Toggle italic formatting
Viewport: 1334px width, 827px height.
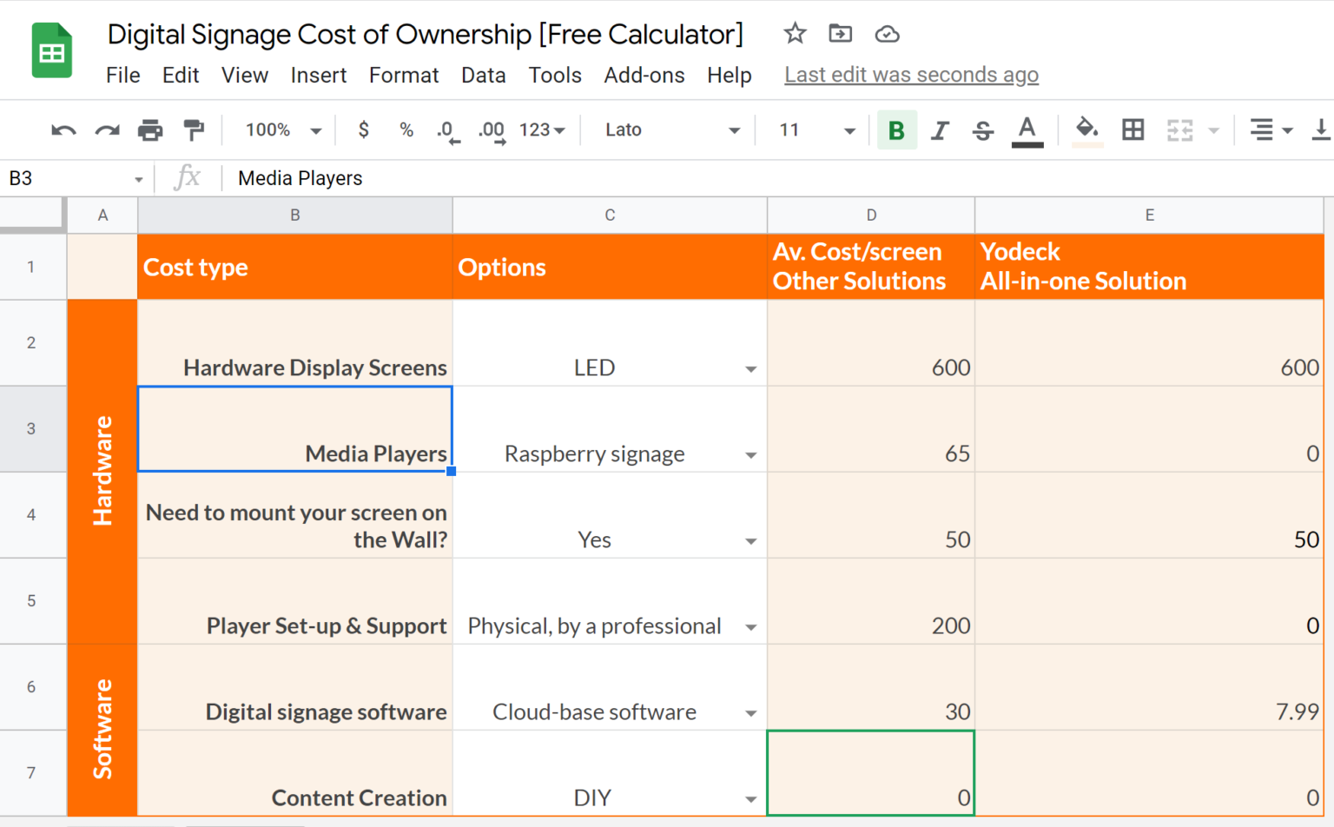[940, 129]
